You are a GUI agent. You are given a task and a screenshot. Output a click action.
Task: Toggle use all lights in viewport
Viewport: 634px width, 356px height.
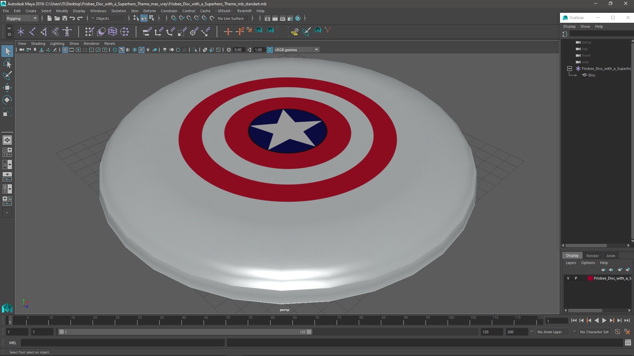coord(148,50)
